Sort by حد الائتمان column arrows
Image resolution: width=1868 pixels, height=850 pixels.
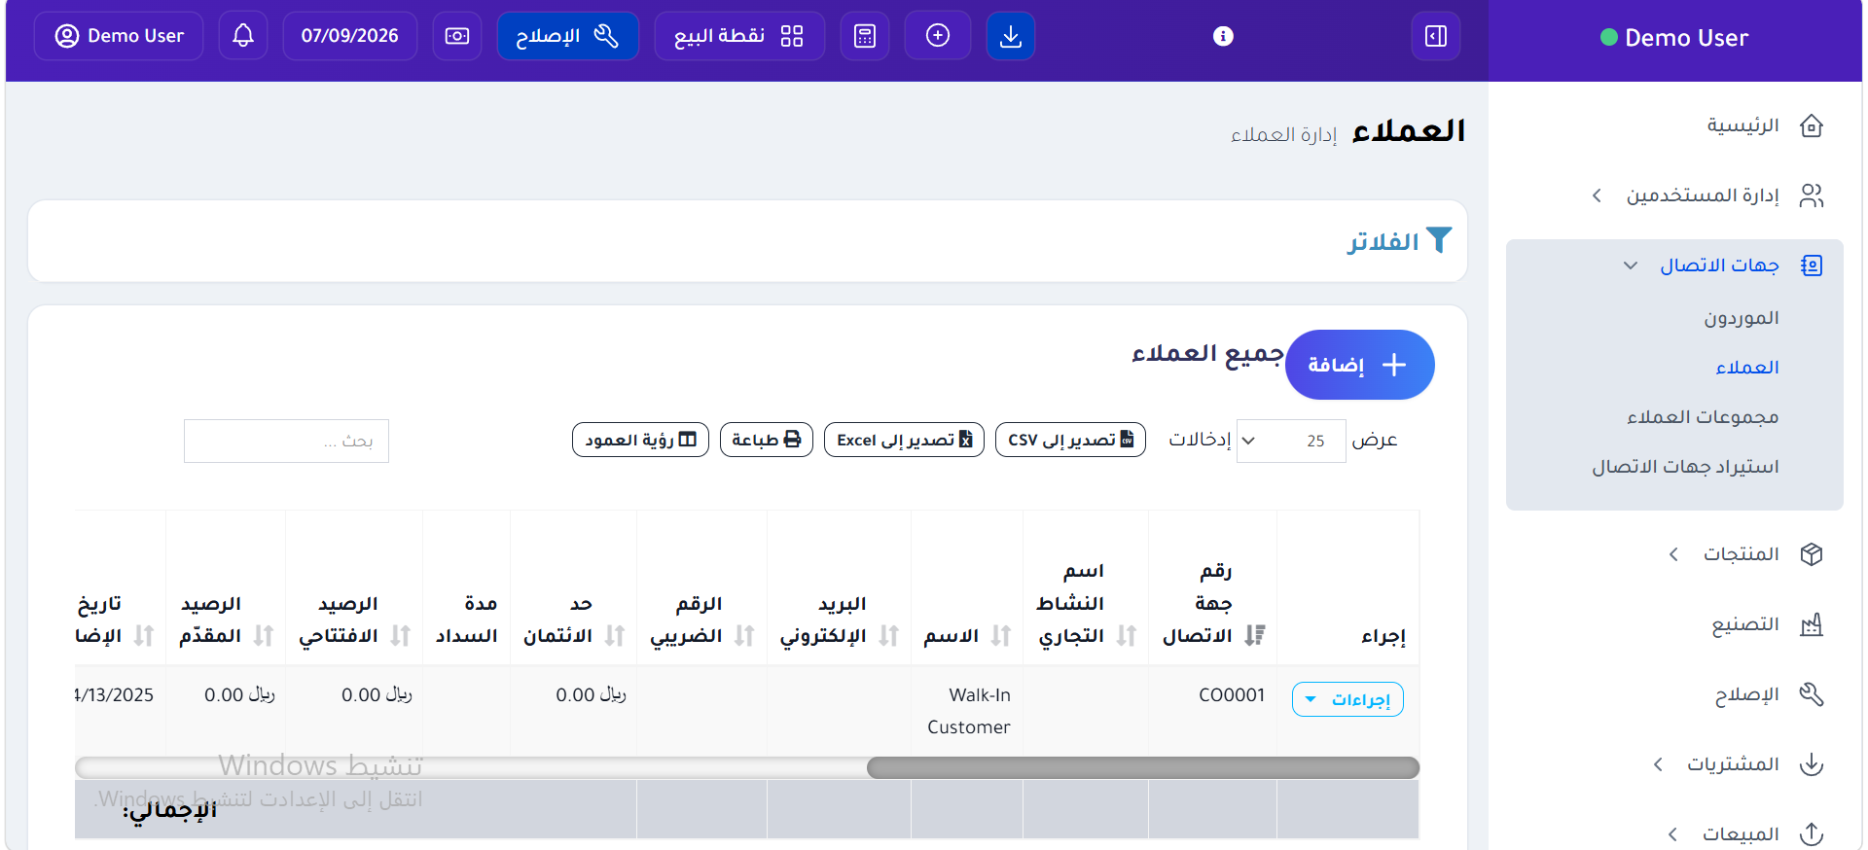pyautogui.click(x=614, y=636)
